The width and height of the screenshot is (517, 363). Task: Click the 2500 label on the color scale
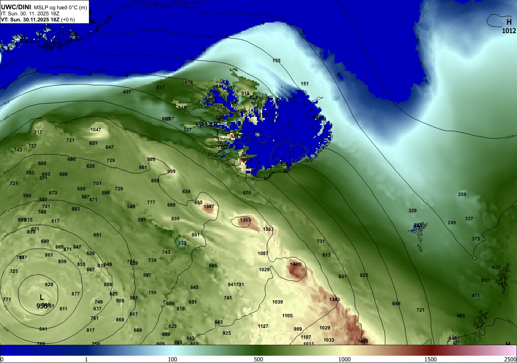point(511,359)
